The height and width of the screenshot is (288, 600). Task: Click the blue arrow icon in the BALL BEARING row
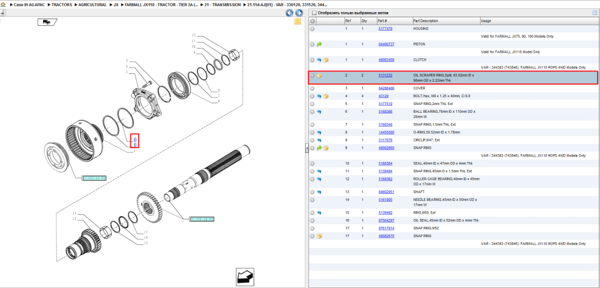[x=320, y=112]
